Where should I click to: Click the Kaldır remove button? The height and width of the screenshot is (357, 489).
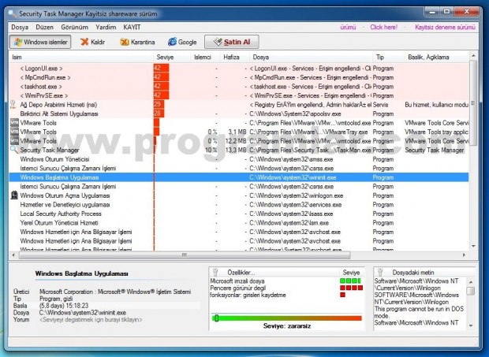pos(92,42)
